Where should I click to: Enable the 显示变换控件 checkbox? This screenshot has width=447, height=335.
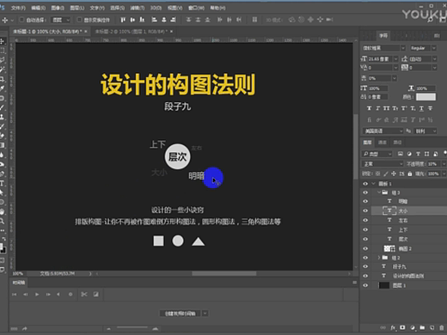[79, 20]
